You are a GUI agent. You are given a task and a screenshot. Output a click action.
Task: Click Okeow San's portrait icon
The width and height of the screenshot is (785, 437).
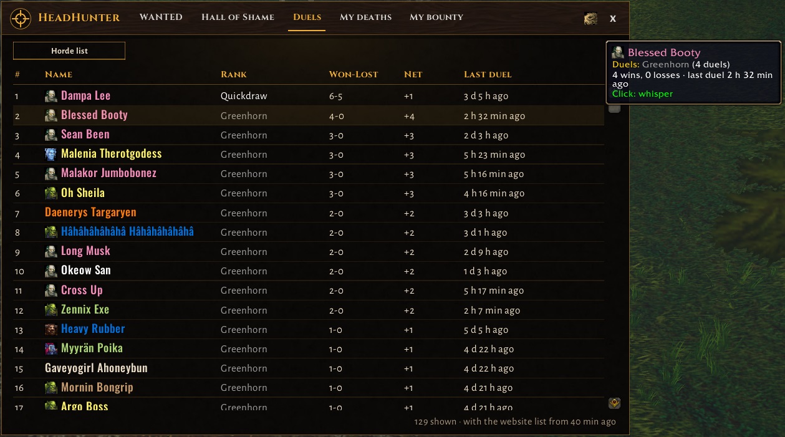(x=51, y=271)
